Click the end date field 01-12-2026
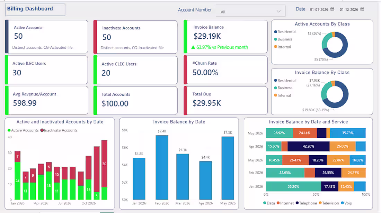 click(x=349, y=9)
